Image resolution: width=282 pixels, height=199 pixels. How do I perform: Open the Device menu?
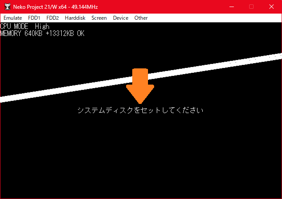[x=121, y=18]
